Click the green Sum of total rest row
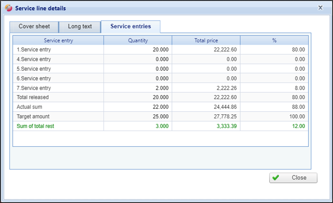Viewport: 333px width, 203px height. pos(35,126)
